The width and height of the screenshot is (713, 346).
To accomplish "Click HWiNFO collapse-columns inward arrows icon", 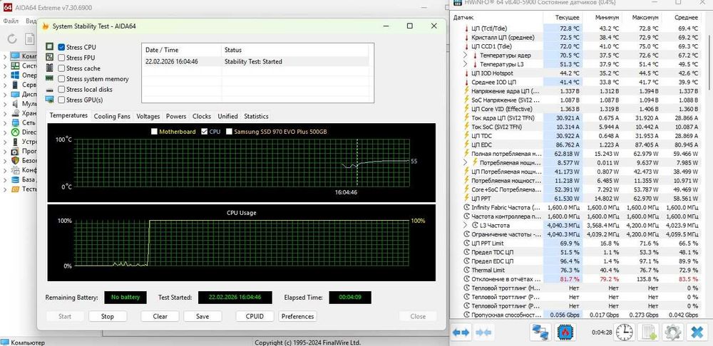I will (x=483, y=332).
